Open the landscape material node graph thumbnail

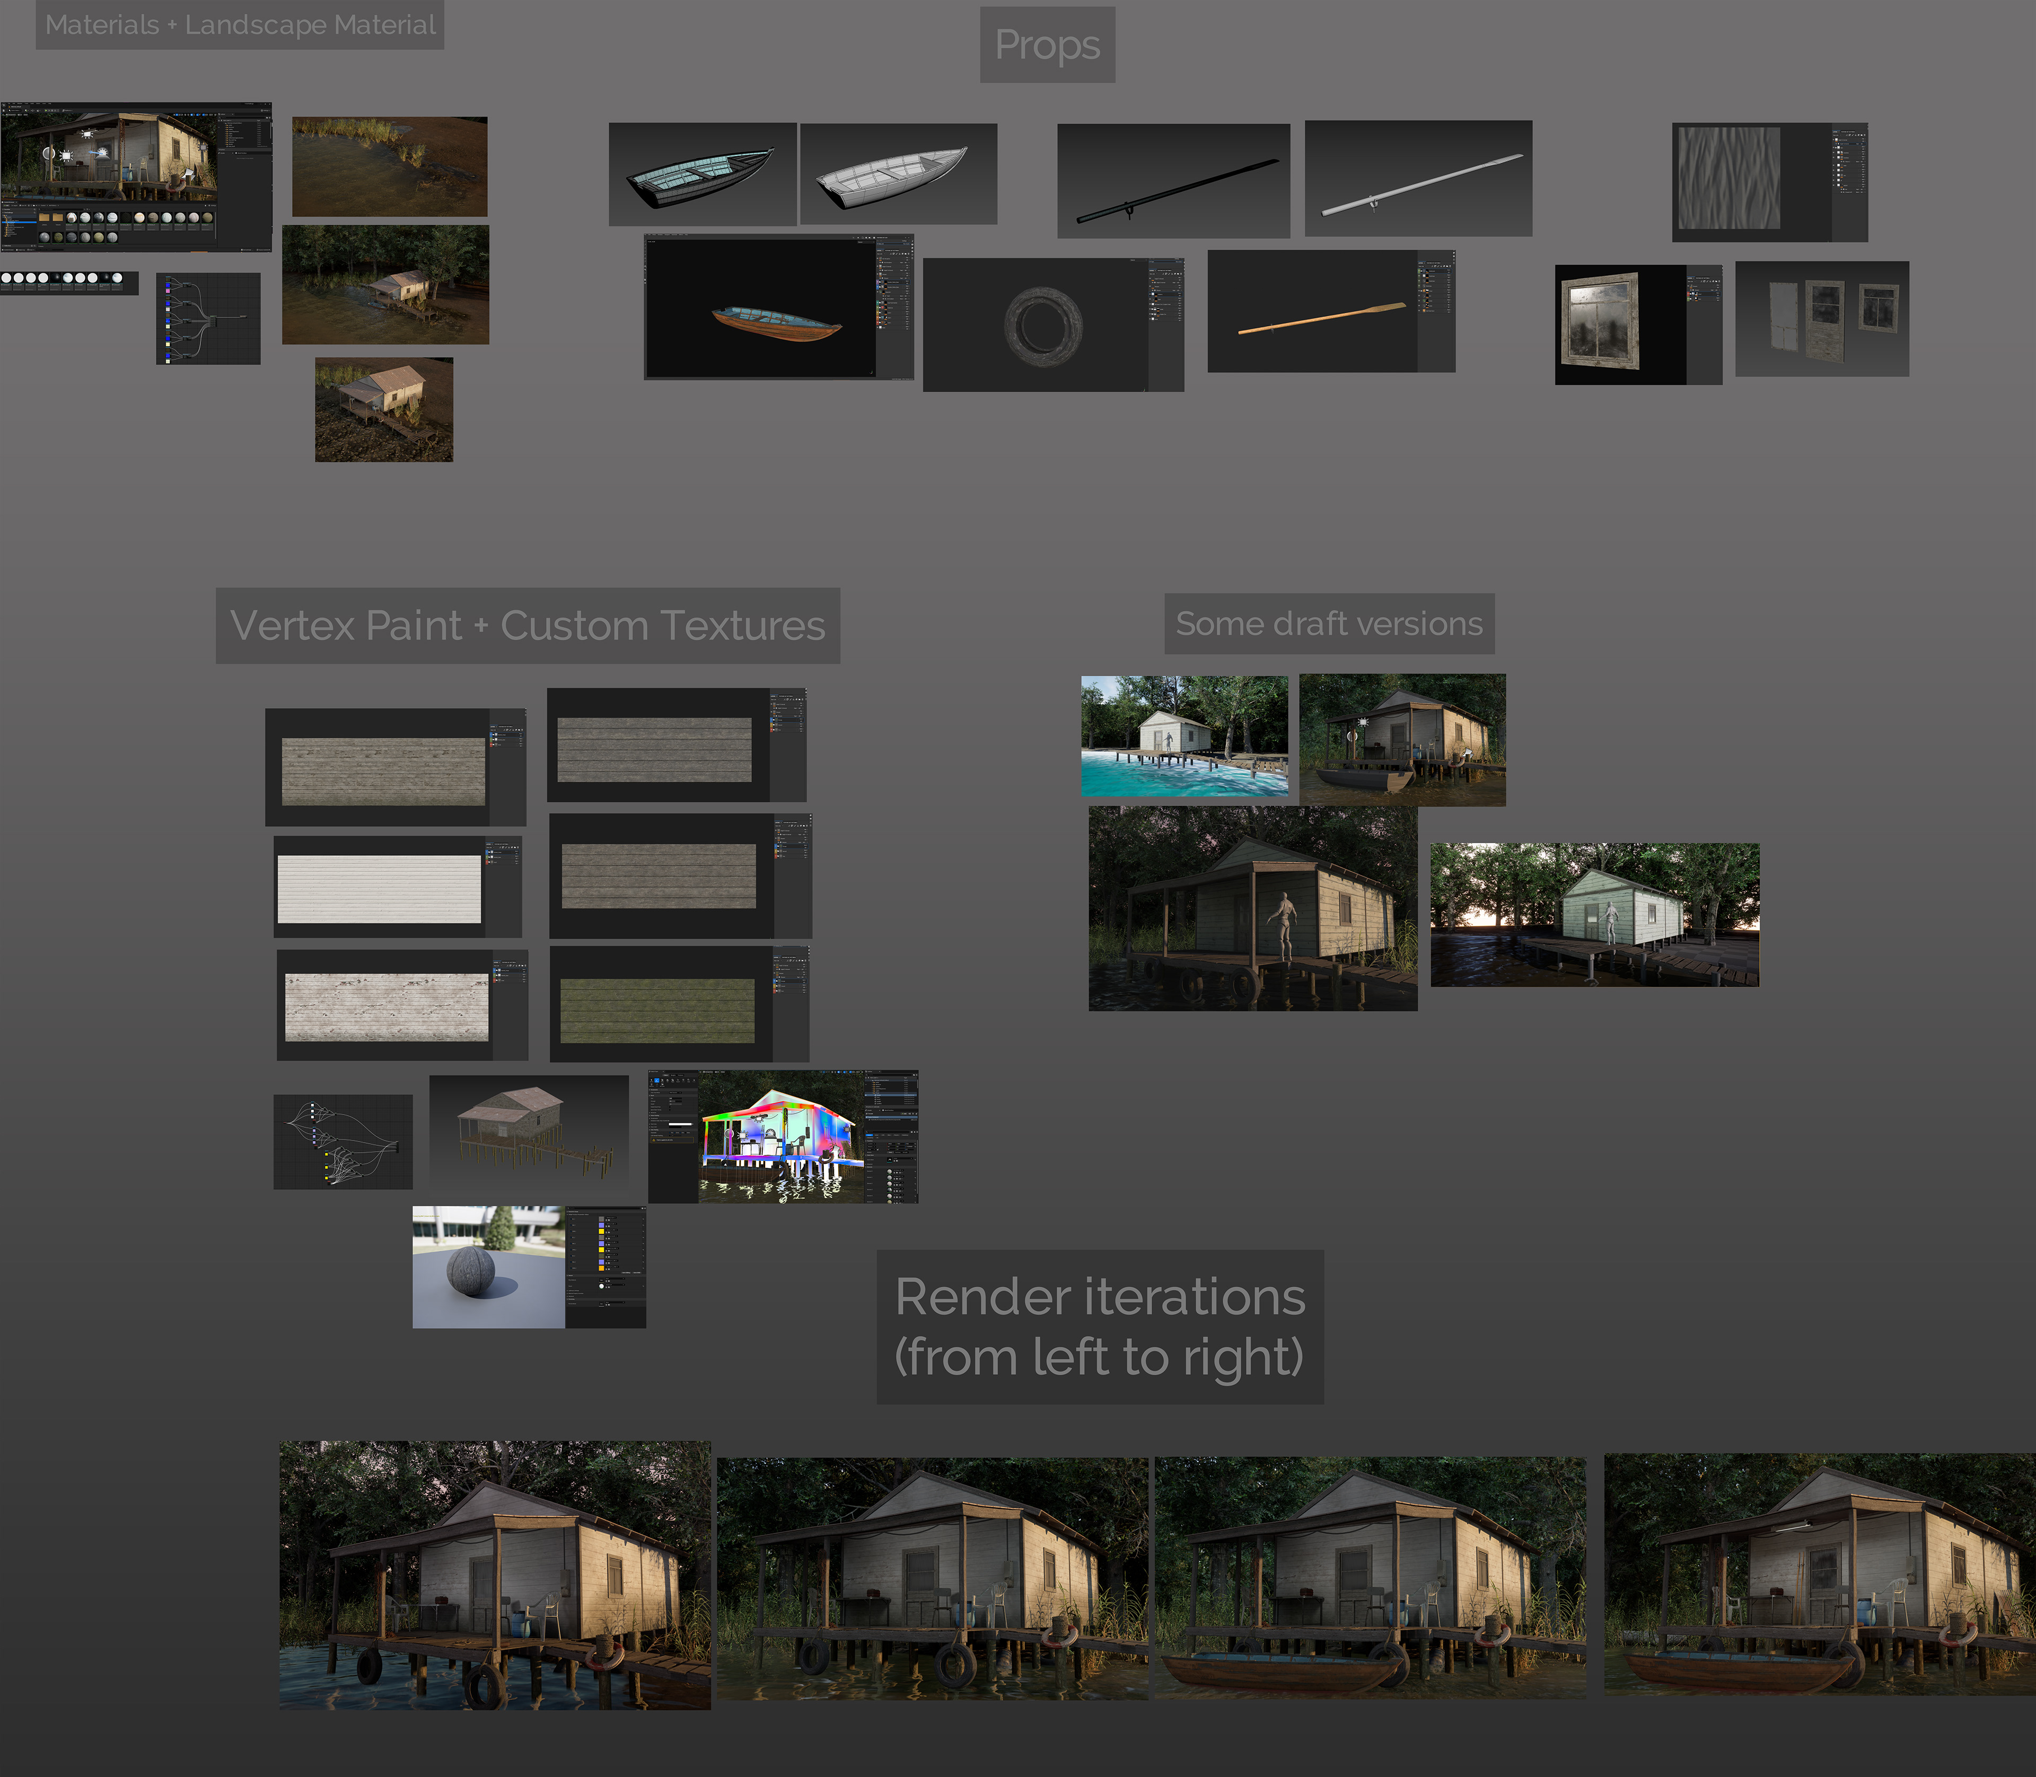tap(207, 319)
